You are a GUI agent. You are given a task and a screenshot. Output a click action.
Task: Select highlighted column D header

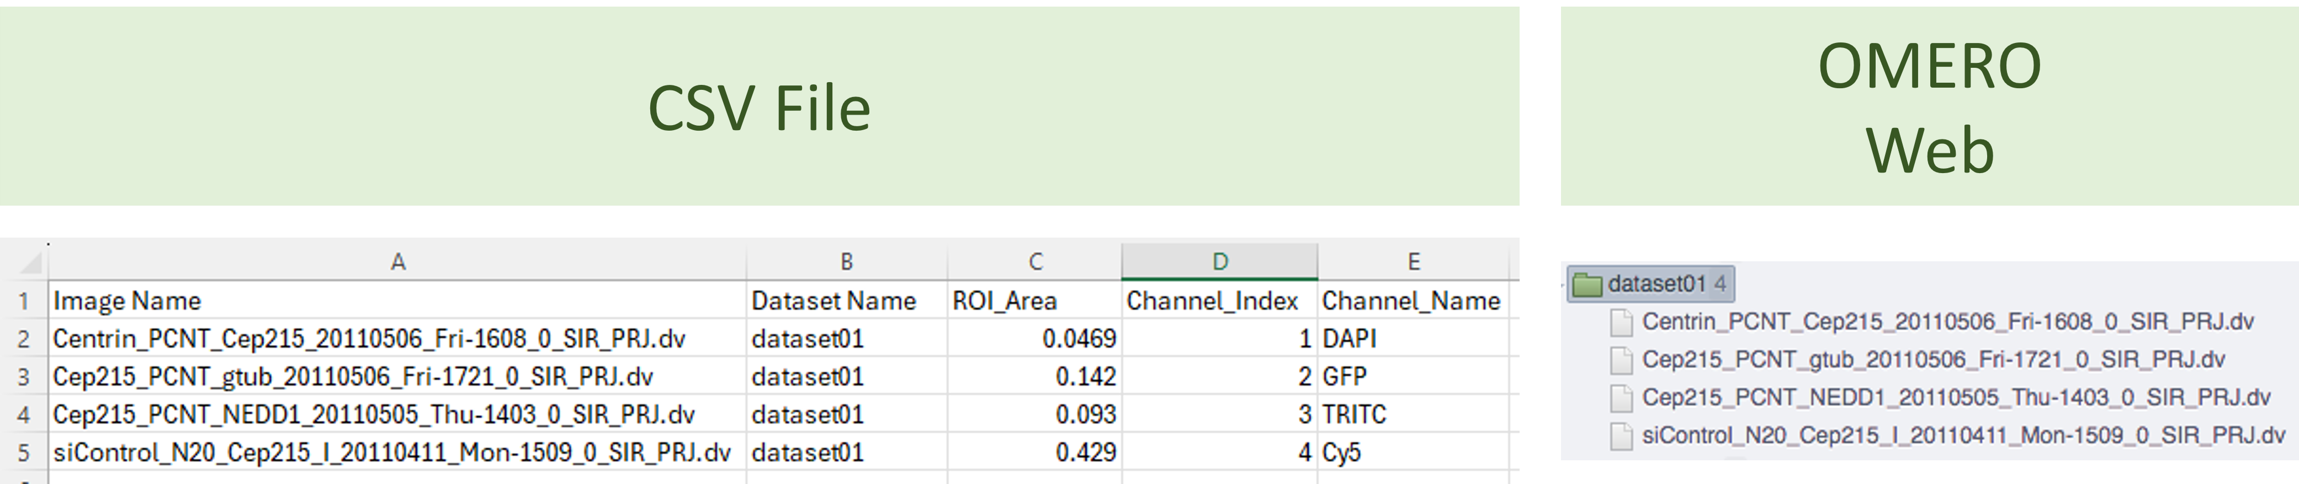[1219, 262]
